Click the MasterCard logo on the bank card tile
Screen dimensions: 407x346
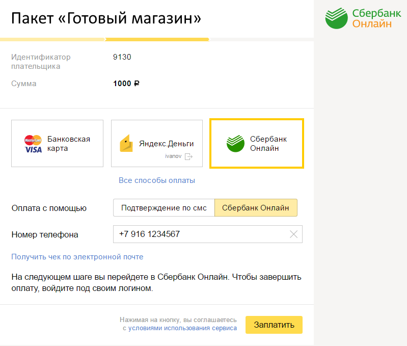(x=33, y=139)
